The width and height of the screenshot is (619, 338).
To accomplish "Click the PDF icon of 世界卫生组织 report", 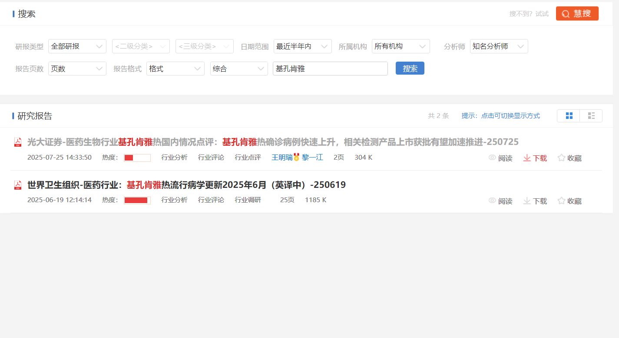I will pyautogui.click(x=18, y=185).
